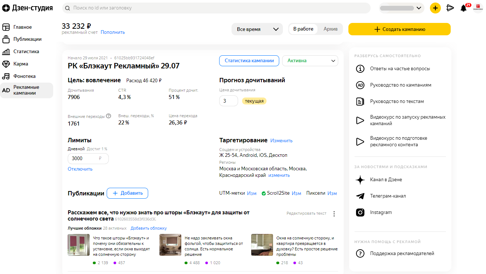Click the play icon for Видеокурс по запуску
486x274 pixels.
[x=360, y=120]
